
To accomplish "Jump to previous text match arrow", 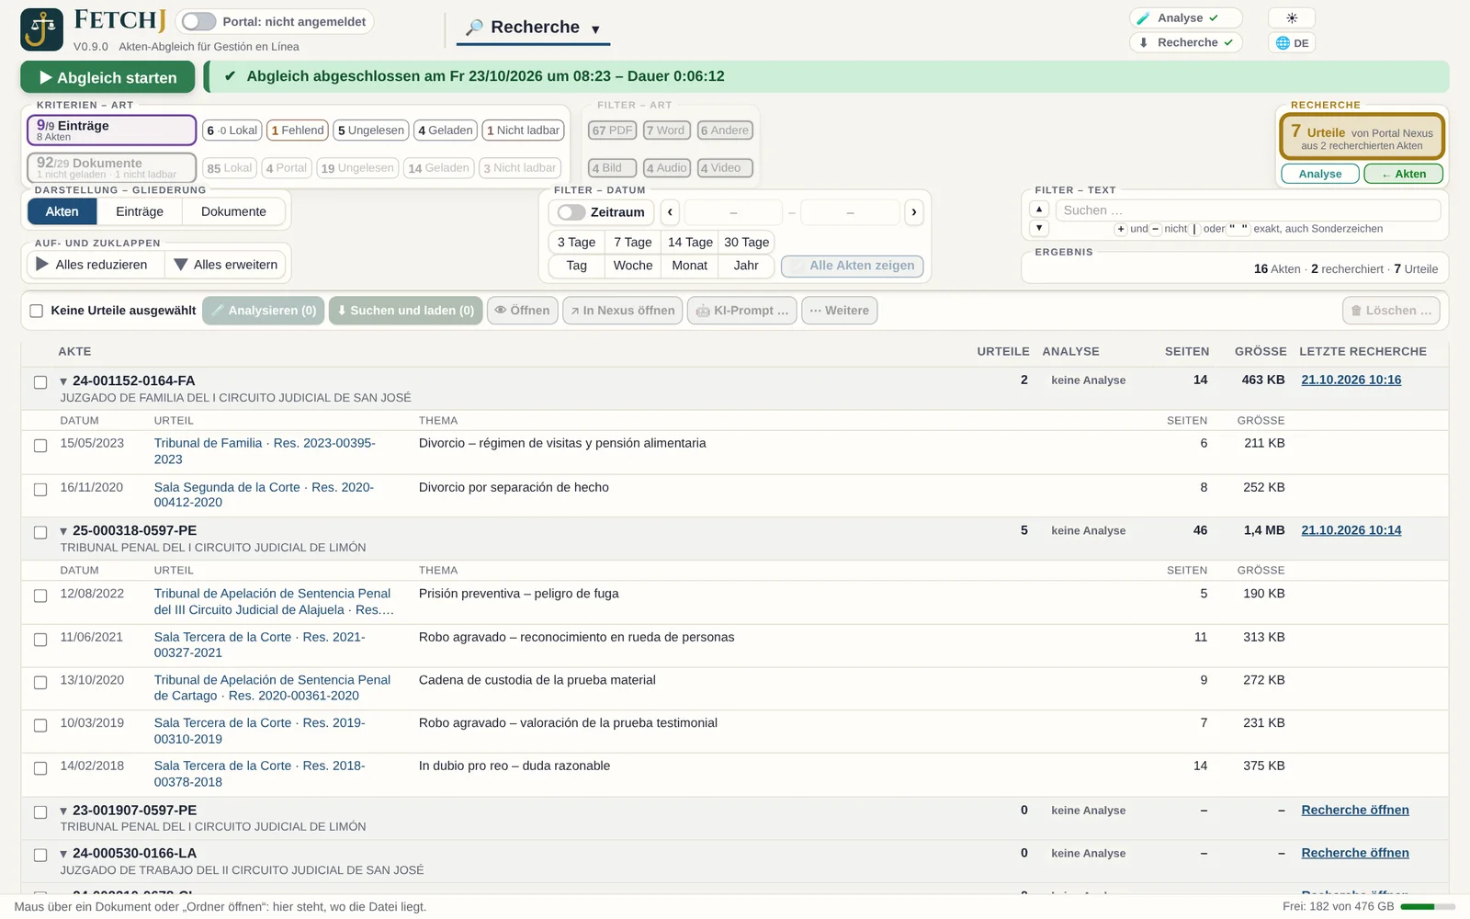I will pos(1039,210).
